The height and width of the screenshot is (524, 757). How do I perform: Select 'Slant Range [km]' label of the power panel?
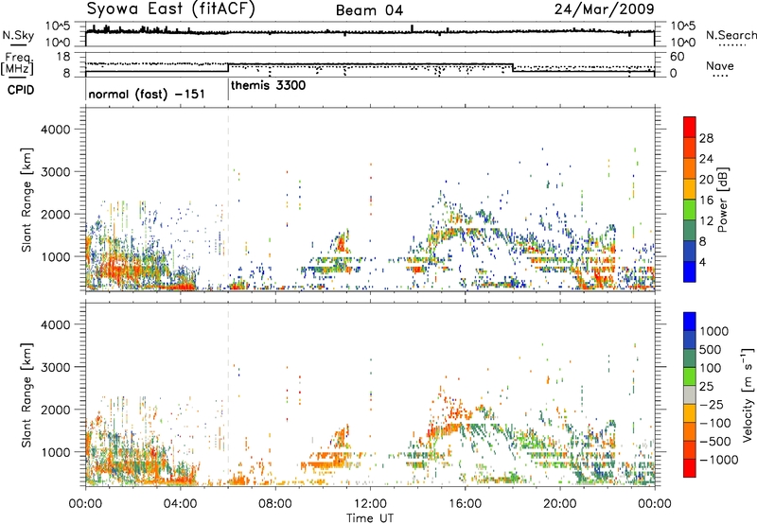[x=26, y=200]
